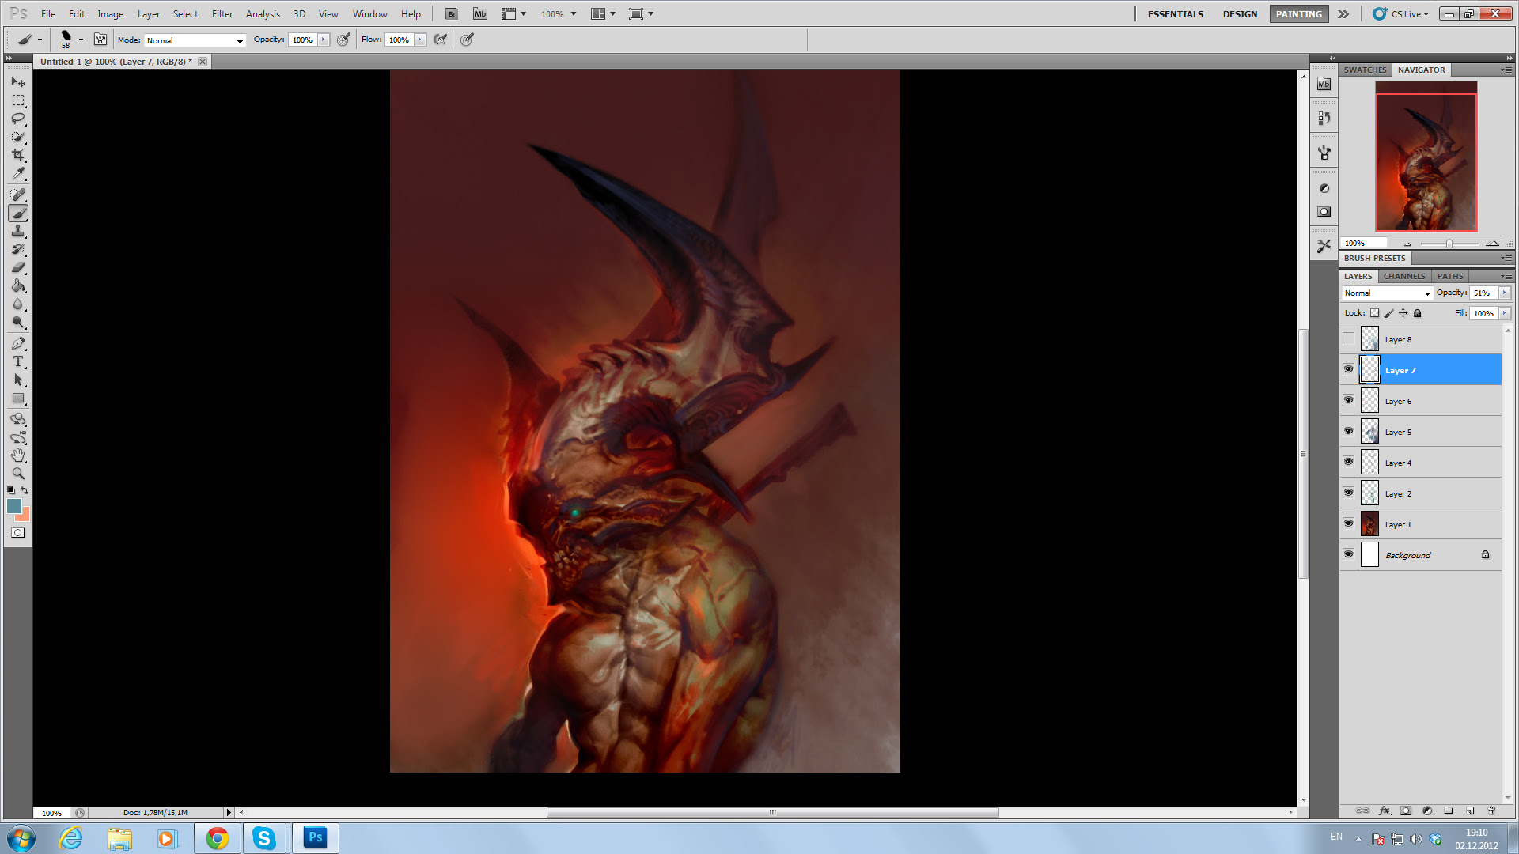Hide Layer 1 with its eye icon
Viewport: 1519px width, 854px height.
[1348, 523]
